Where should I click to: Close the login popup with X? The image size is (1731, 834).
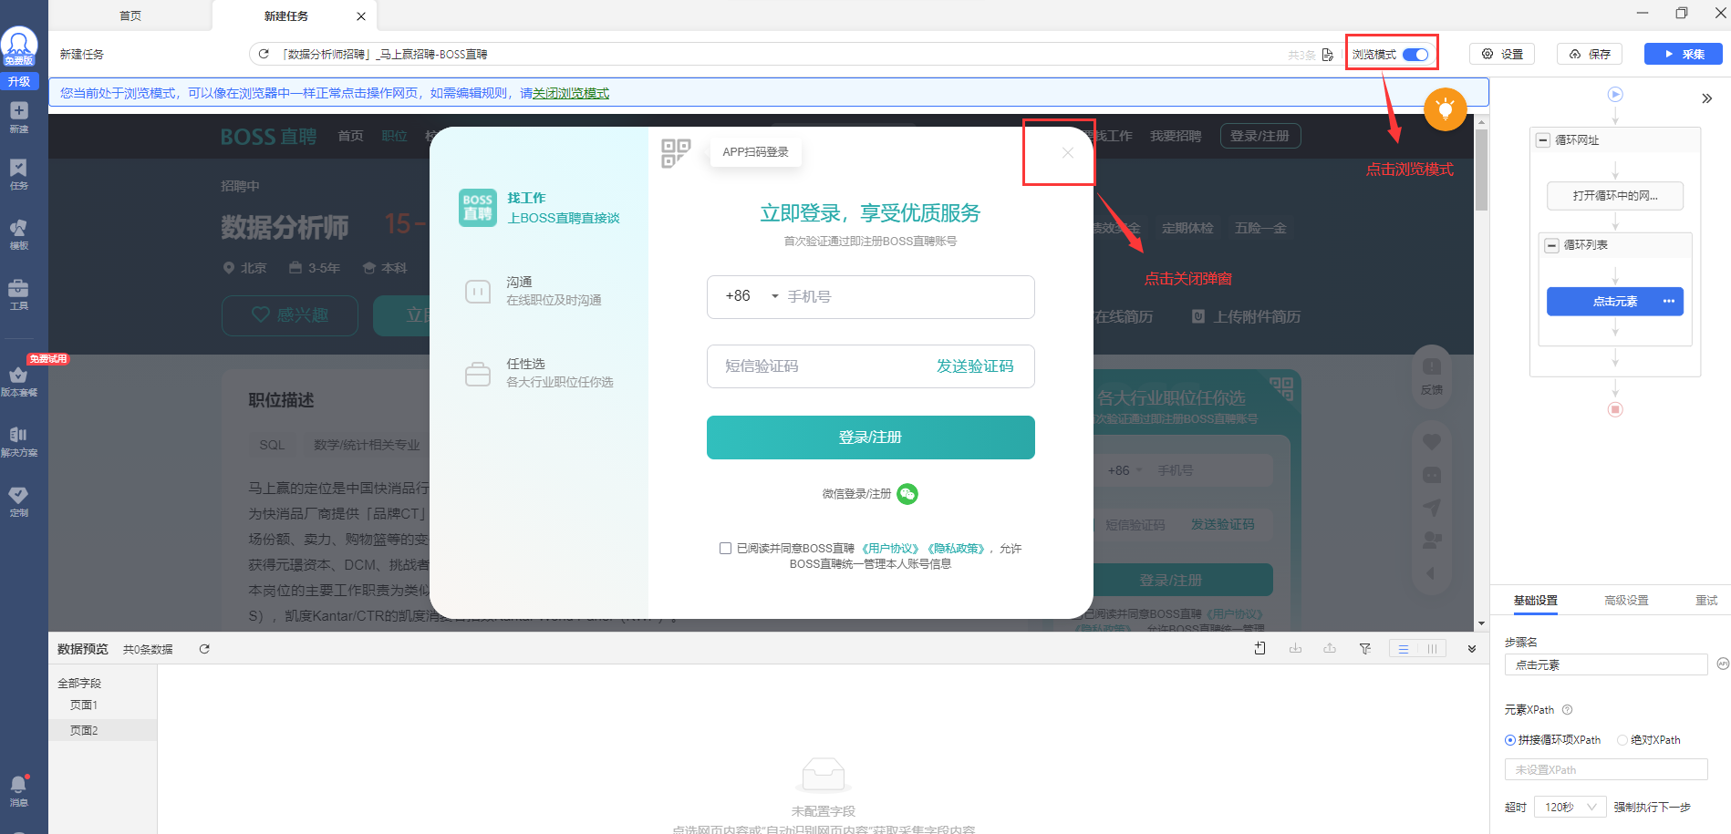[1067, 153]
